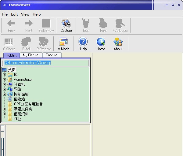Expand the 网络 tree node
This screenshot has height=156, width=183.
(4, 89)
